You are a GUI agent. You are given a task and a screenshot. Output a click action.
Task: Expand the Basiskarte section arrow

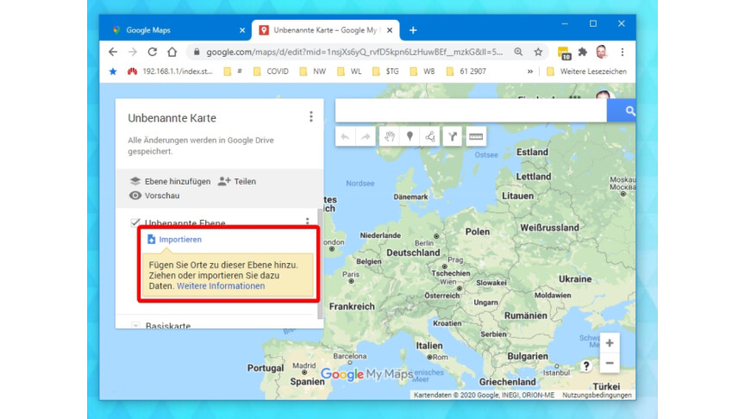136,326
